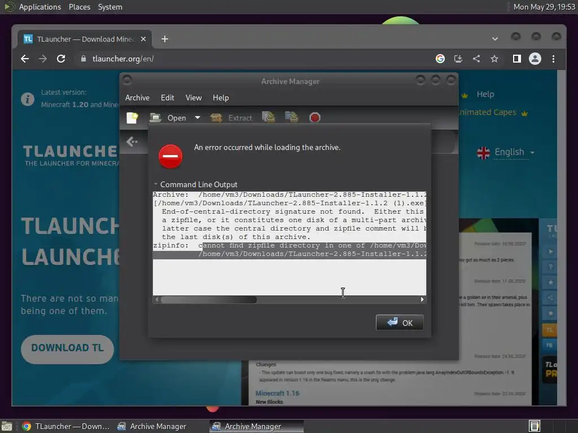Image resolution: width=578 pixels, height=433 pixels.
Task: Click the Add Files icon in the toolbar
Action: click(x=268, y=117)
